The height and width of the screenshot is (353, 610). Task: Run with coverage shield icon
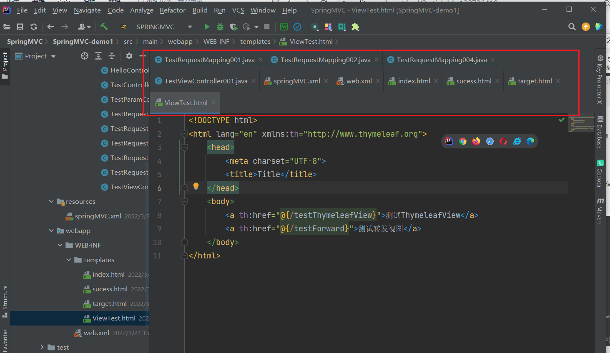pos(233,27)
